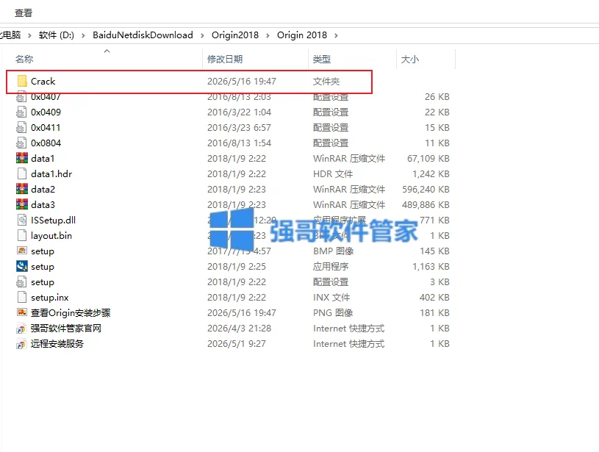Select the 0x0411 config file icon
The width and height of the screenshot is (599, 452).
(21, 127)
